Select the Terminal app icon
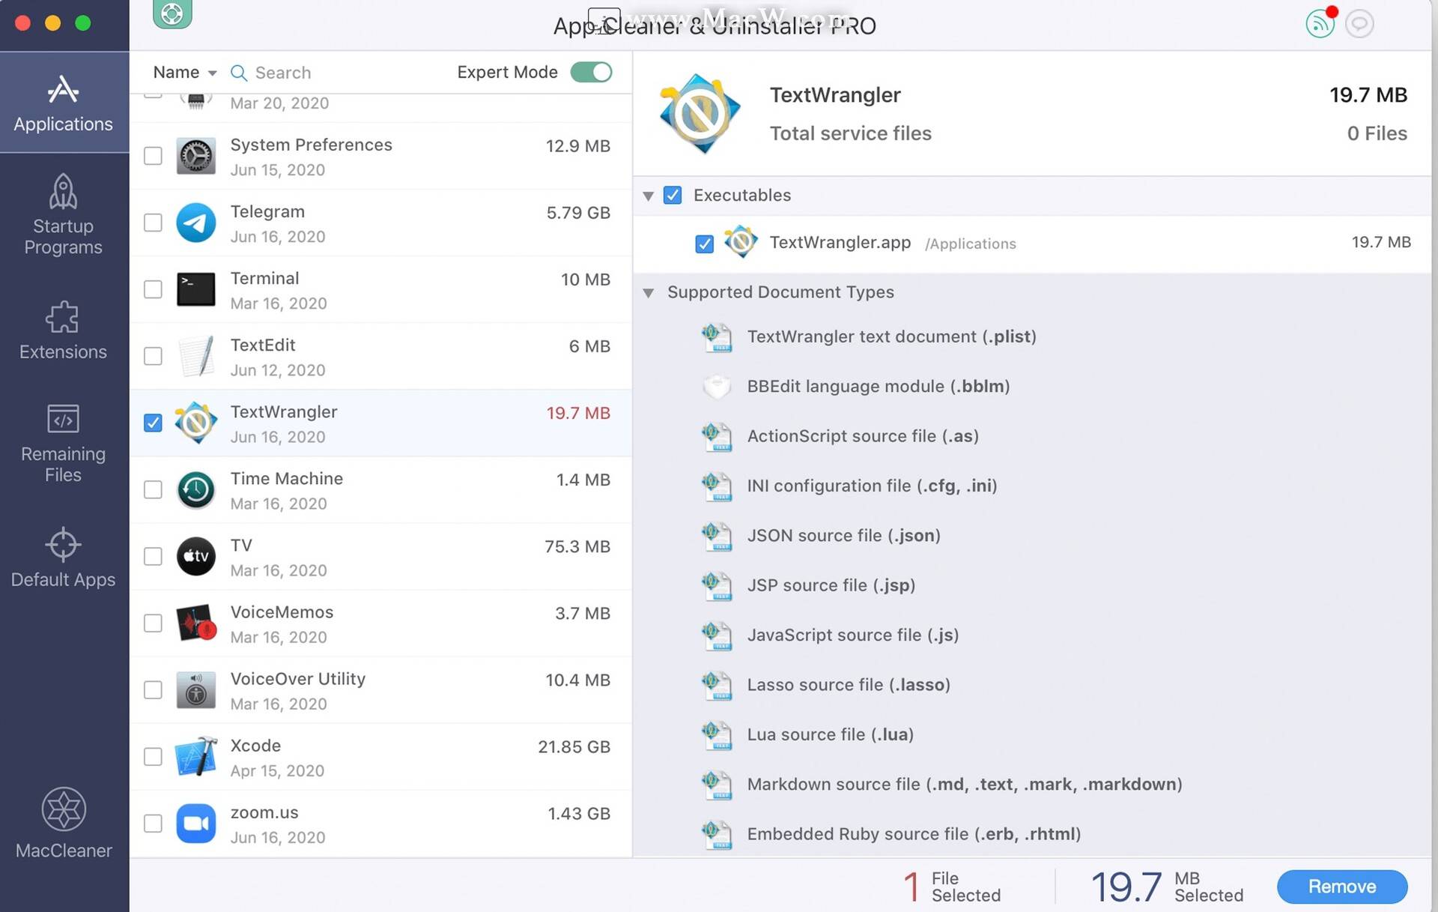This screenshot has width=1438, height=912. [x=195, y=289]
